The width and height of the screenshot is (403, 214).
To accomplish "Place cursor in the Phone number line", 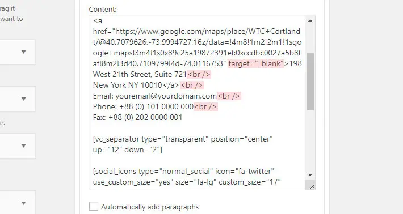I will [143, 106].
